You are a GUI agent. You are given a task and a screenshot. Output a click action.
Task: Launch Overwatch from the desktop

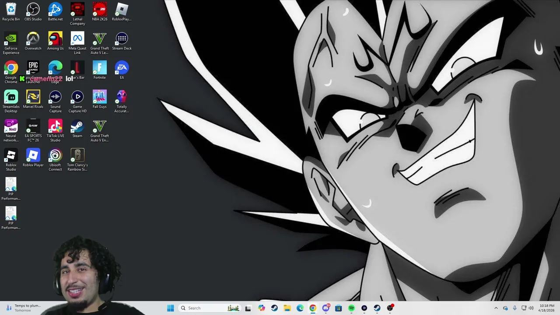(33, 41)
